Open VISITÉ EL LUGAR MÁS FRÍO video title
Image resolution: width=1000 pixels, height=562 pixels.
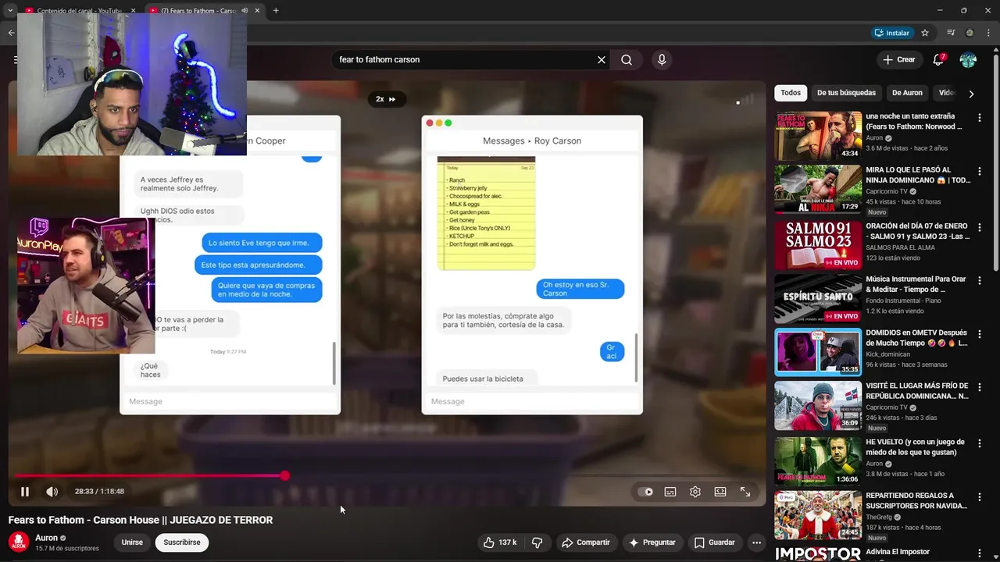coord(916,391)
